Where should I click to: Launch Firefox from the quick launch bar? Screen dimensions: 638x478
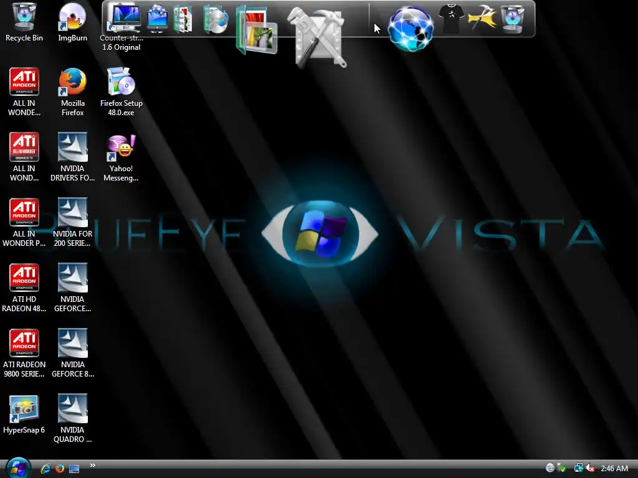point(60,469)
